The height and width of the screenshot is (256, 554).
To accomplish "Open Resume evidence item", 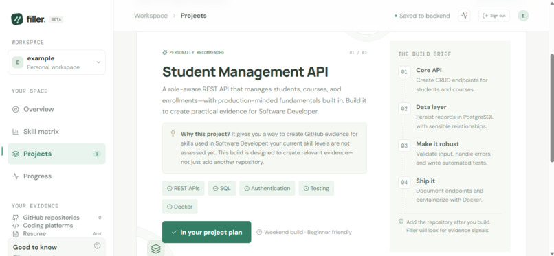I will coord(56,234).
